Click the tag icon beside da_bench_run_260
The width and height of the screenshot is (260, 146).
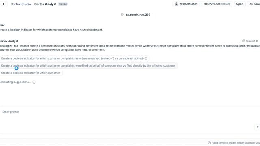point(122,15)
